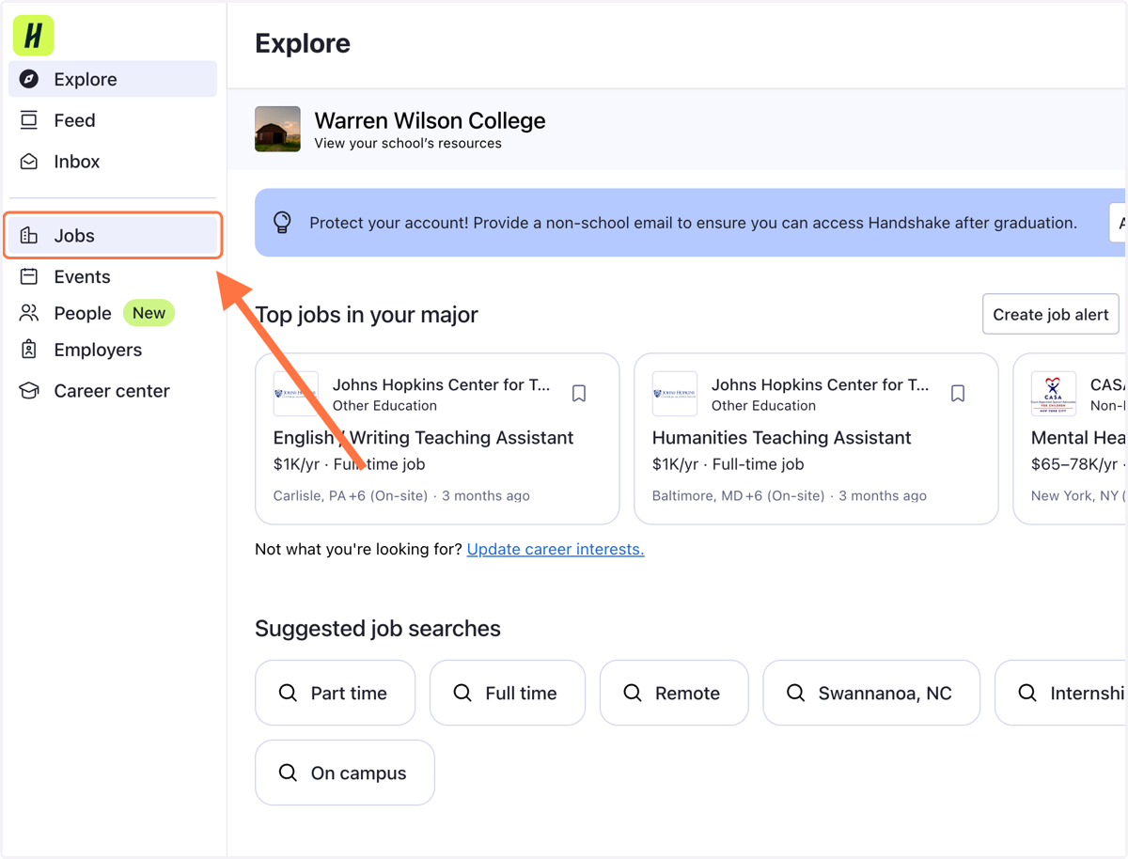Select the On campus suggested search
Screen dimensions: 1128x859
click(345, 773)
